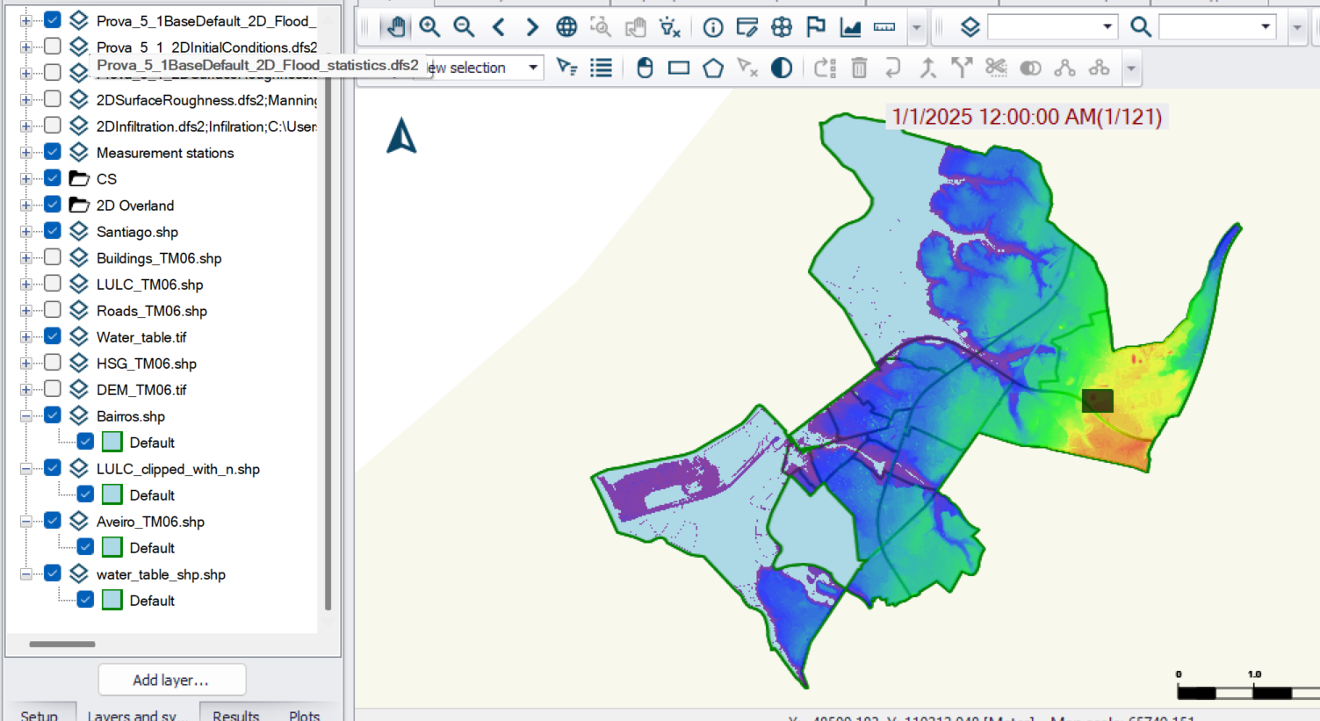Enable the Buildings_TM06.shp layer
Screen dimensions: 1320x721
click(x=53, y=257)
